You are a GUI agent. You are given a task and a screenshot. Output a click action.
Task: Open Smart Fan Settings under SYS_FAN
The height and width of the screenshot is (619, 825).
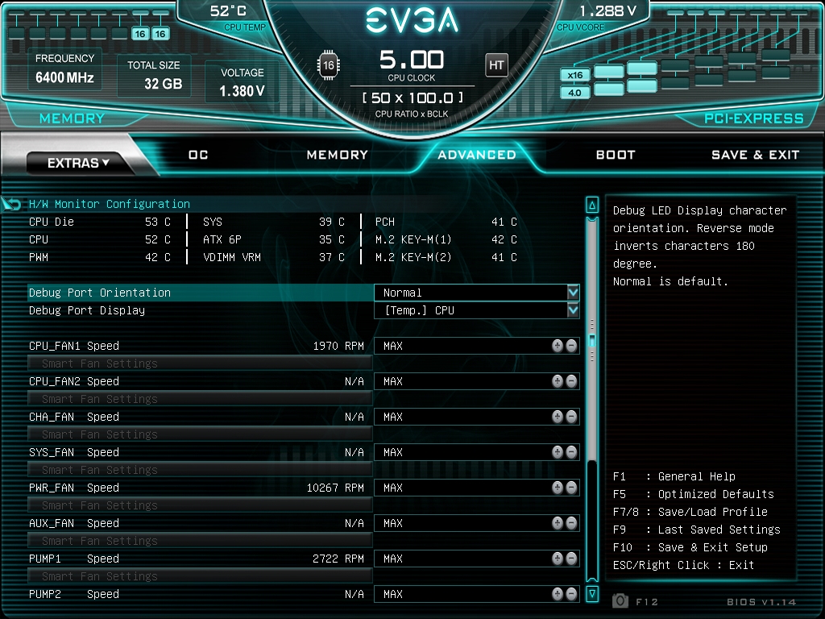[x=200, y=470]
